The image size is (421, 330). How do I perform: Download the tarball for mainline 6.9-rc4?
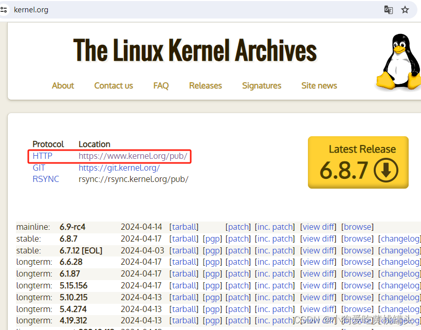[x=184, y=227]
